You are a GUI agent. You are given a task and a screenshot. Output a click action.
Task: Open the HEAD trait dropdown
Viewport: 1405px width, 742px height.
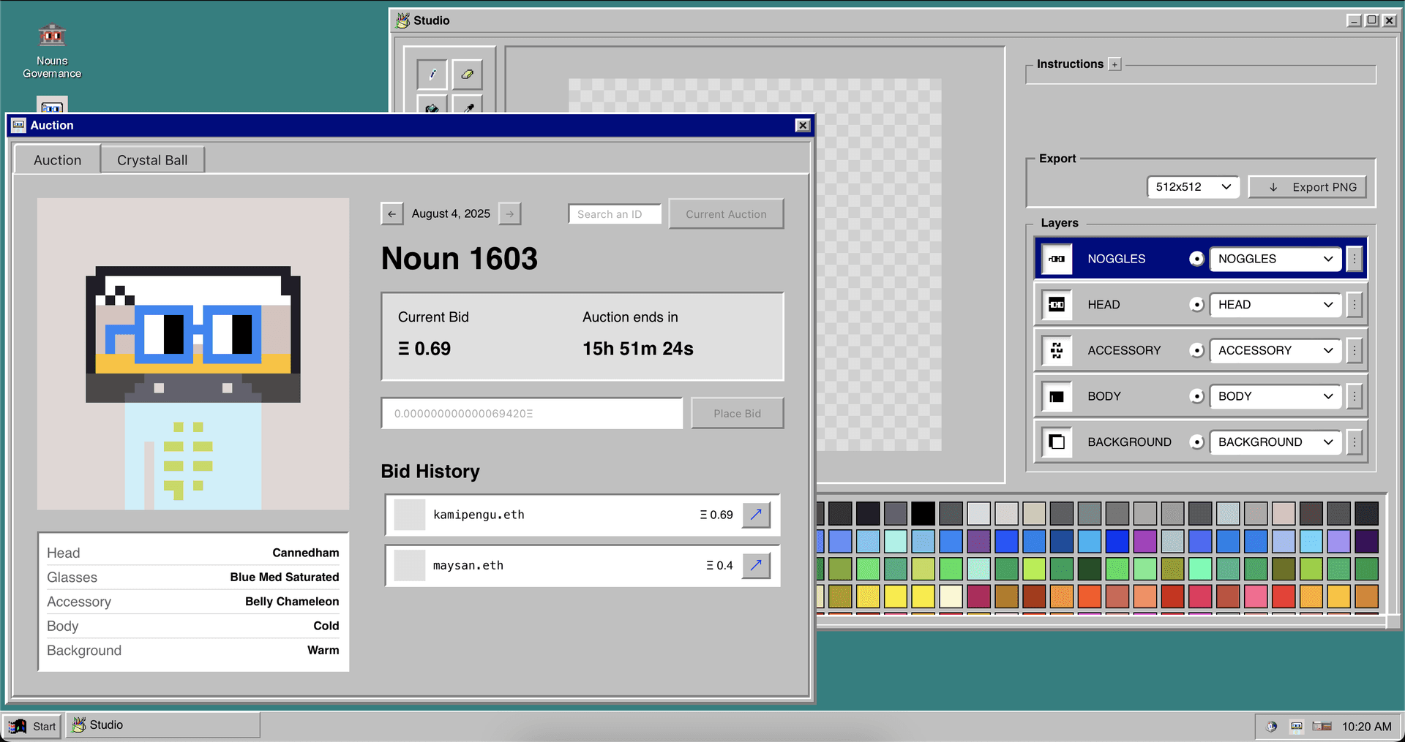(x=1275, y=305)
